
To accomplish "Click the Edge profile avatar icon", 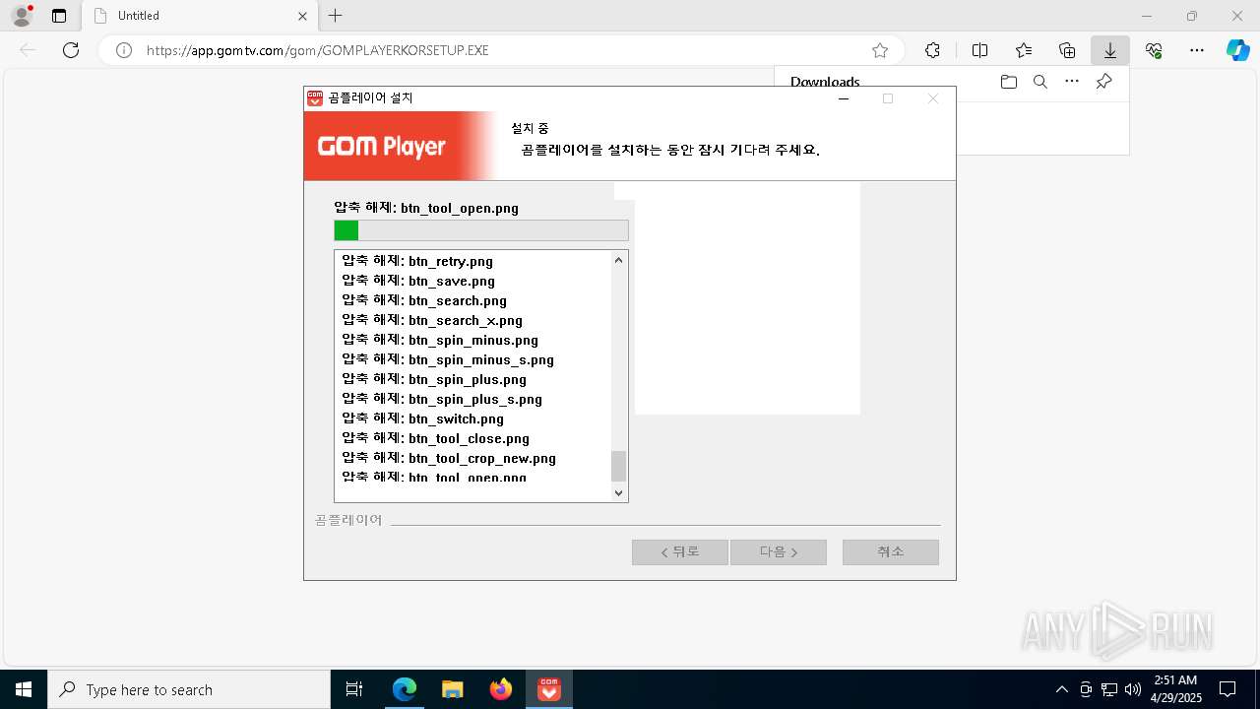I will pos(22,16).
